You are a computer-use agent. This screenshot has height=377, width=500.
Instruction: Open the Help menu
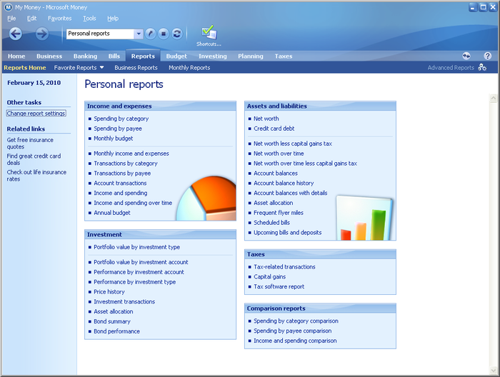coord(113,19)
